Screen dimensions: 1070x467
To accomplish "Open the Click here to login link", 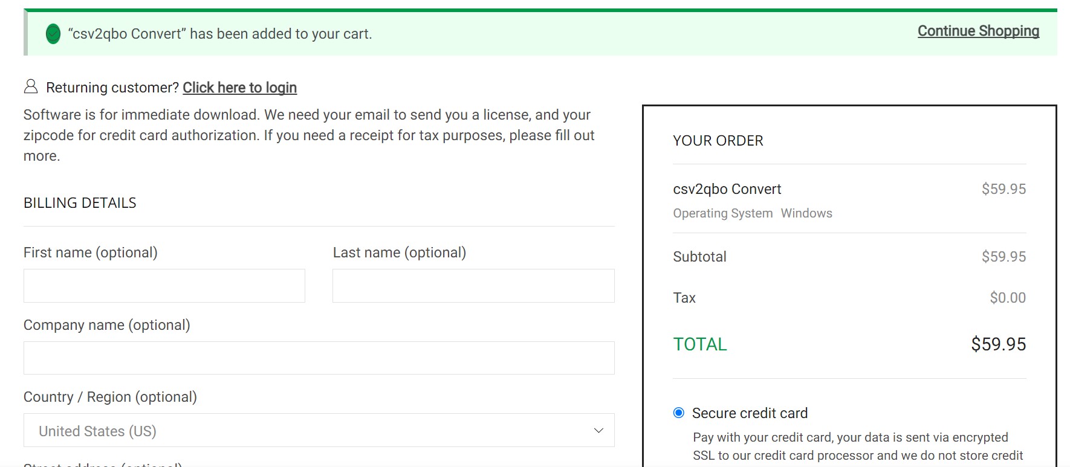I will 239,88.
